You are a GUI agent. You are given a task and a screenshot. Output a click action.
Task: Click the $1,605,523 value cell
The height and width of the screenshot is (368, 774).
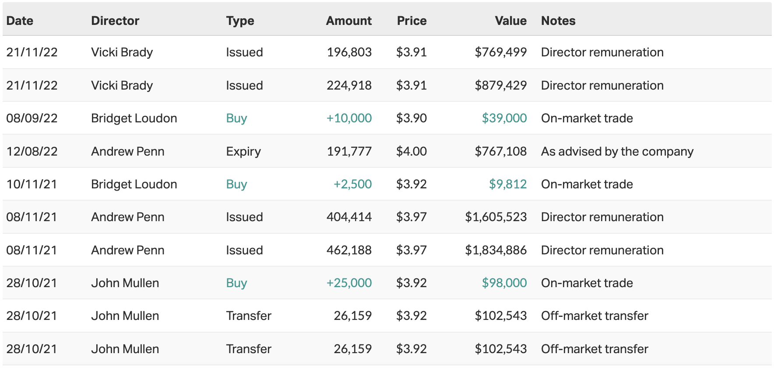point(496,217)
